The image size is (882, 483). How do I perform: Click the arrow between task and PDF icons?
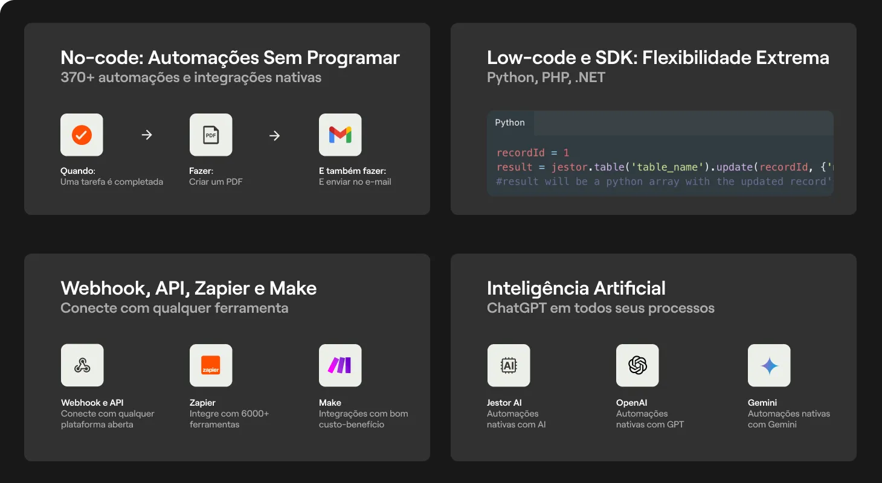click(x=147, y=135)
